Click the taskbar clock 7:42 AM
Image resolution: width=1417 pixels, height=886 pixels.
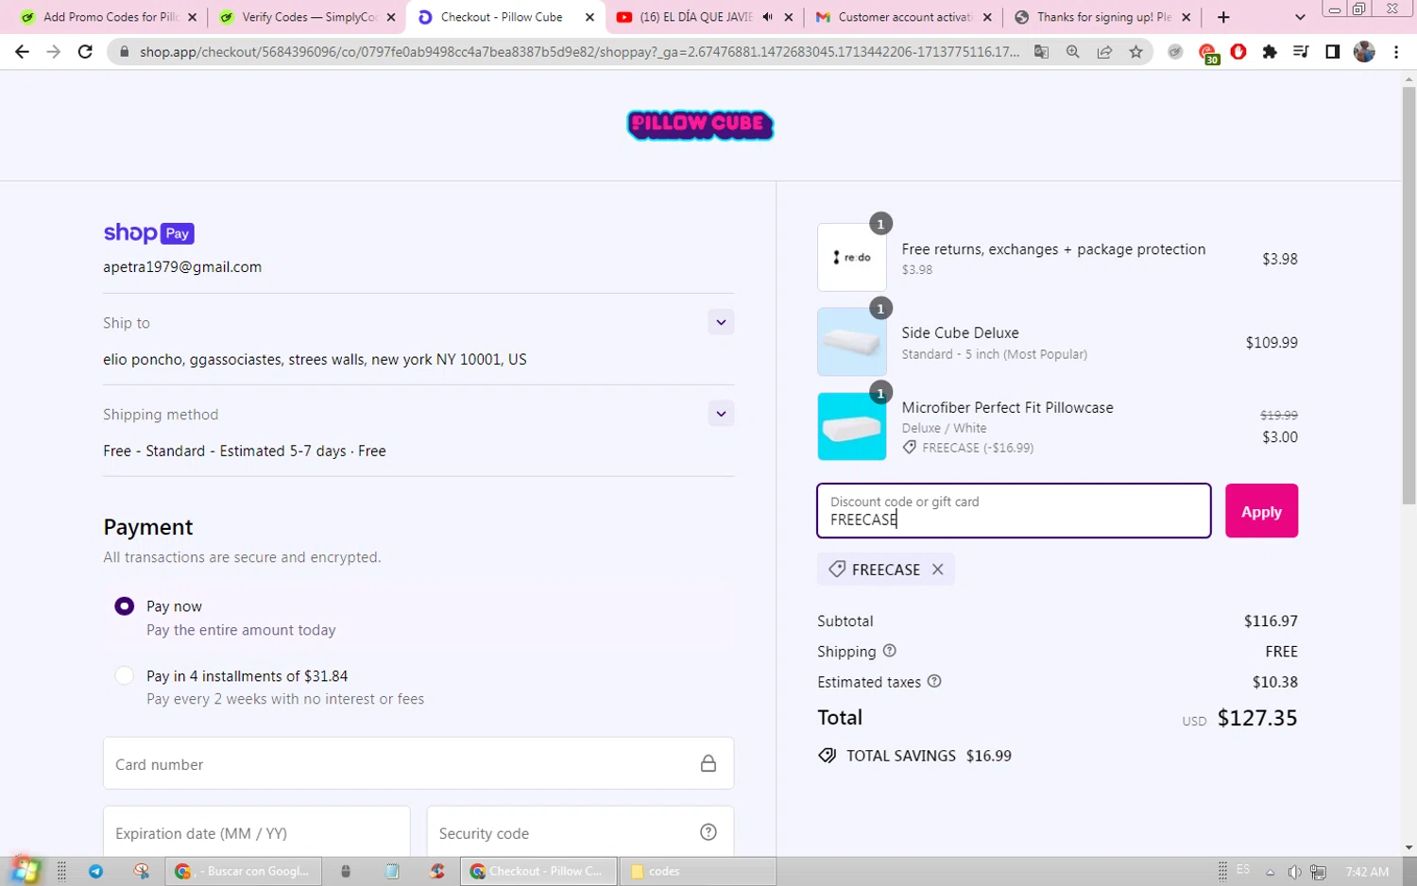point(1367,871)
